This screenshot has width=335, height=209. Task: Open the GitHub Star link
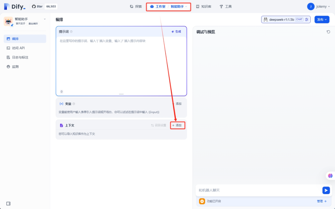point(37,7)
